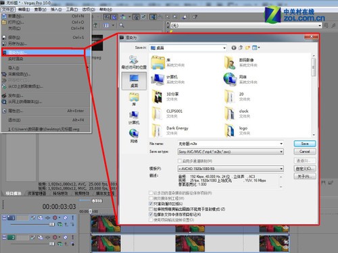Screen dimensions: 338x253
Task: Select the highlighted Render As menu entry
Action: (43, 53)
